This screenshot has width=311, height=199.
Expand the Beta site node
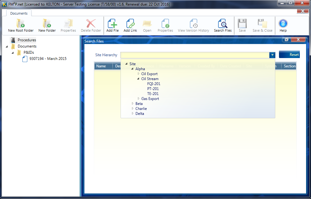click(x=132, y=103)
